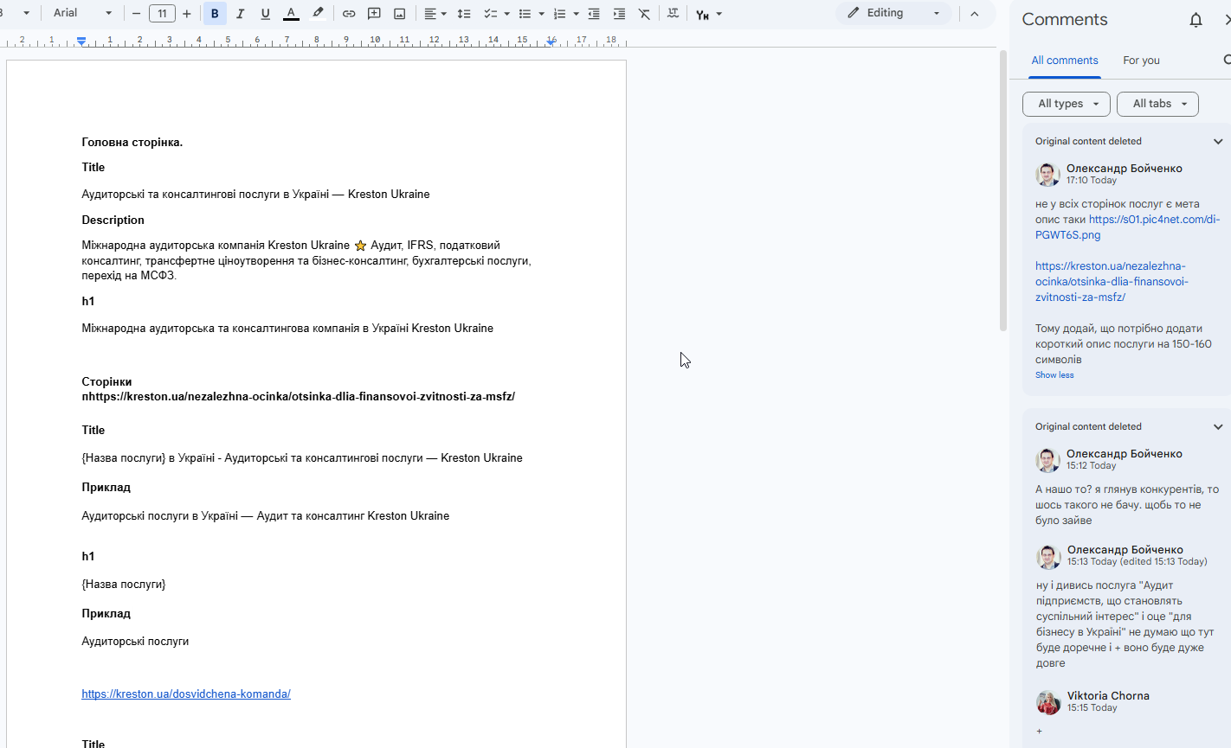1231x748 pixels.
Task: Open the All types filter
Action: (x=1067, y=104)
